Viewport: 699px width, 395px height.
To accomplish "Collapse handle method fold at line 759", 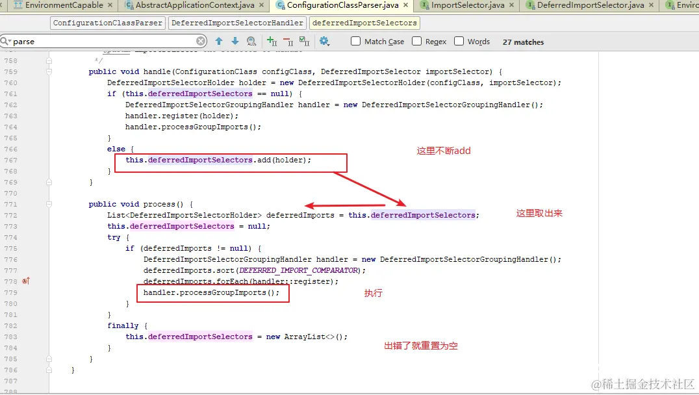I will tap(49, 71).
